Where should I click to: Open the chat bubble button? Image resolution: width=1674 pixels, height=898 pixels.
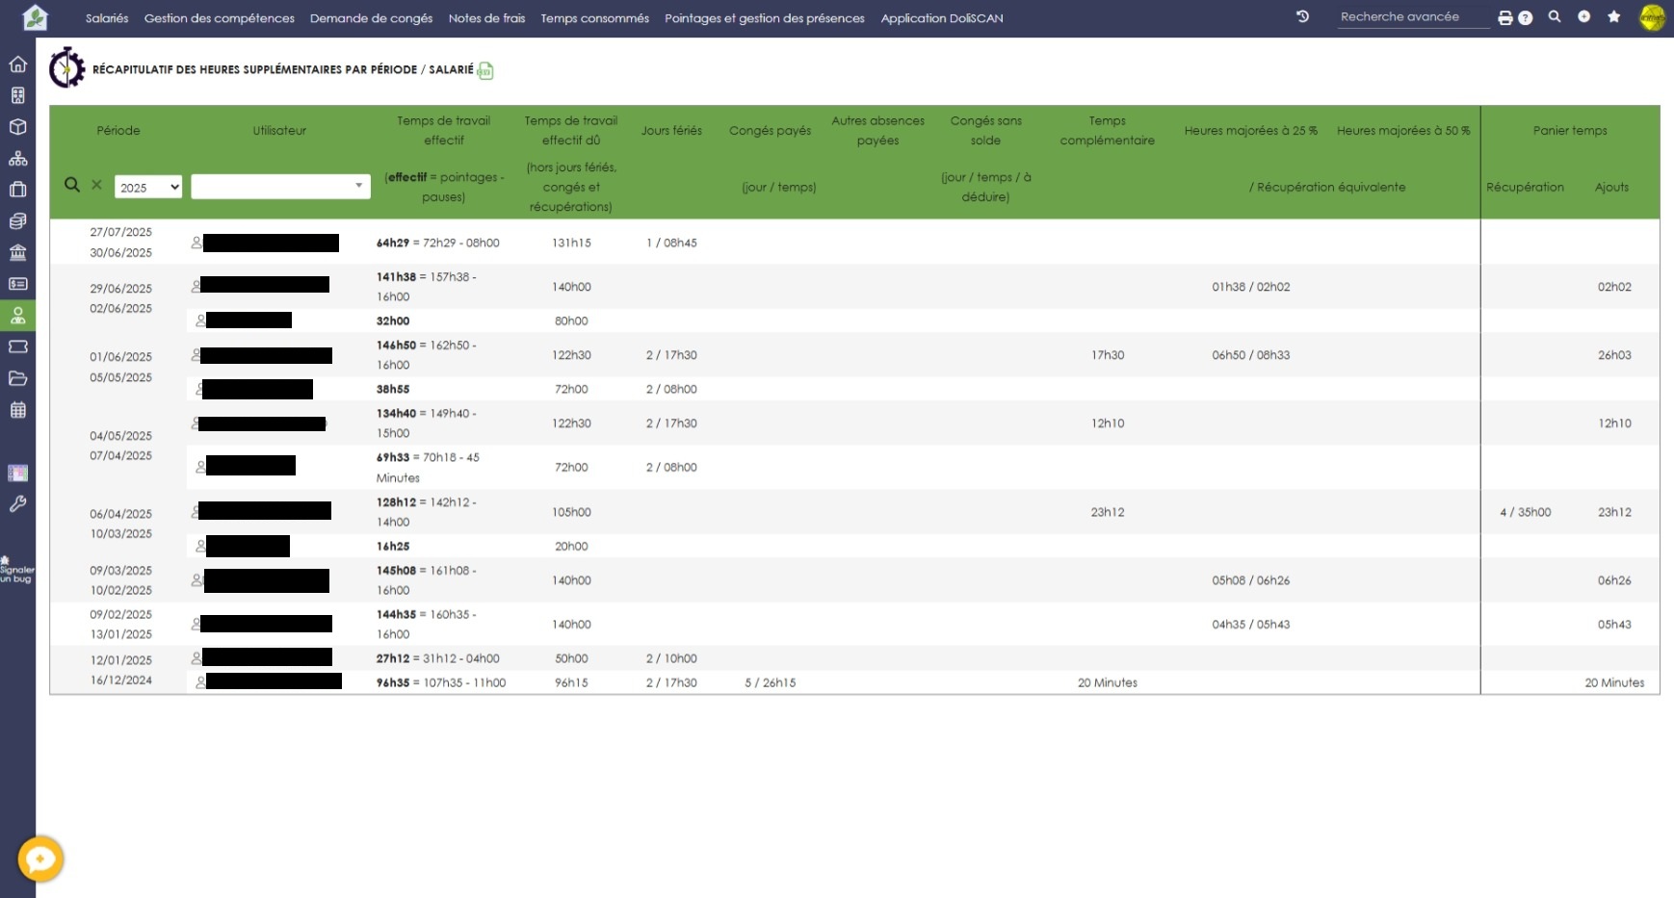40,859
